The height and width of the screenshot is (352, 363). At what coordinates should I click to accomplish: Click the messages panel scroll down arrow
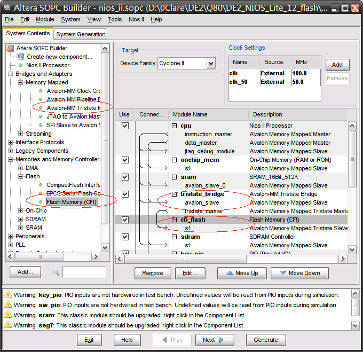pyautogui.click(x=355, y=325)
